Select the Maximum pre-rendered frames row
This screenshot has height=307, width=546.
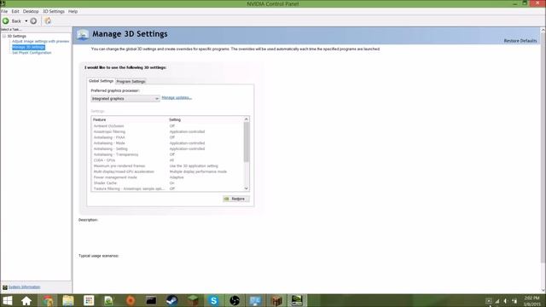pyautogui.click(x=167, y=166)
